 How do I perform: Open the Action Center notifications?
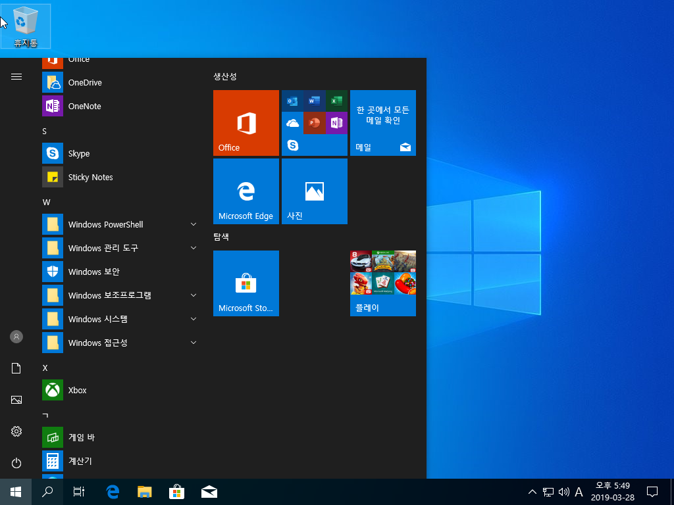[x=652, y=492]
